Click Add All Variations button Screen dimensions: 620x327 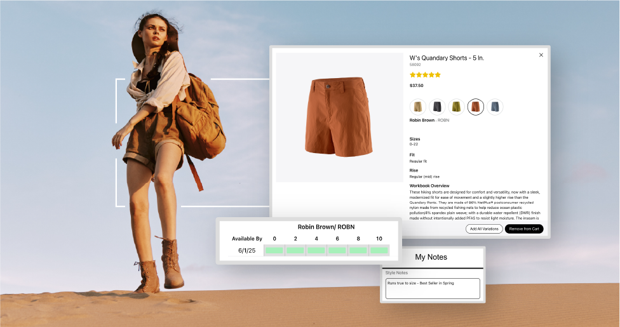(x=483, y=229)
